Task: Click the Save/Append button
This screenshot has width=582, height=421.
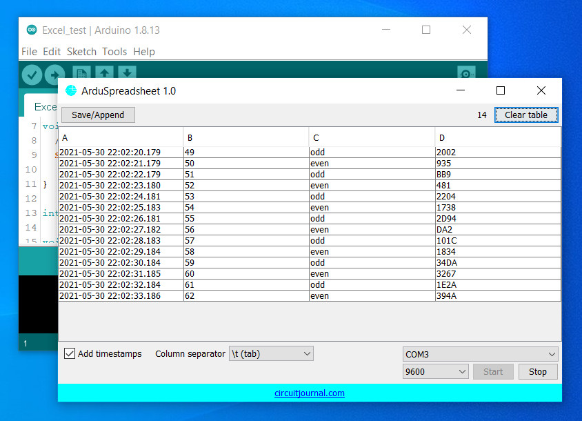Action: point(98,115)
